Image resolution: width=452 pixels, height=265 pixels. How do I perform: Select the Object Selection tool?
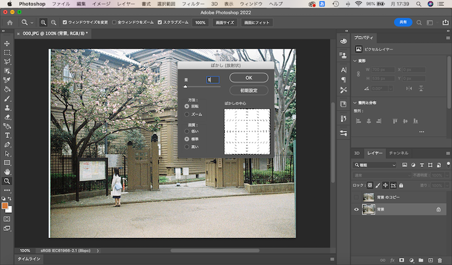[x=7, y=71]
